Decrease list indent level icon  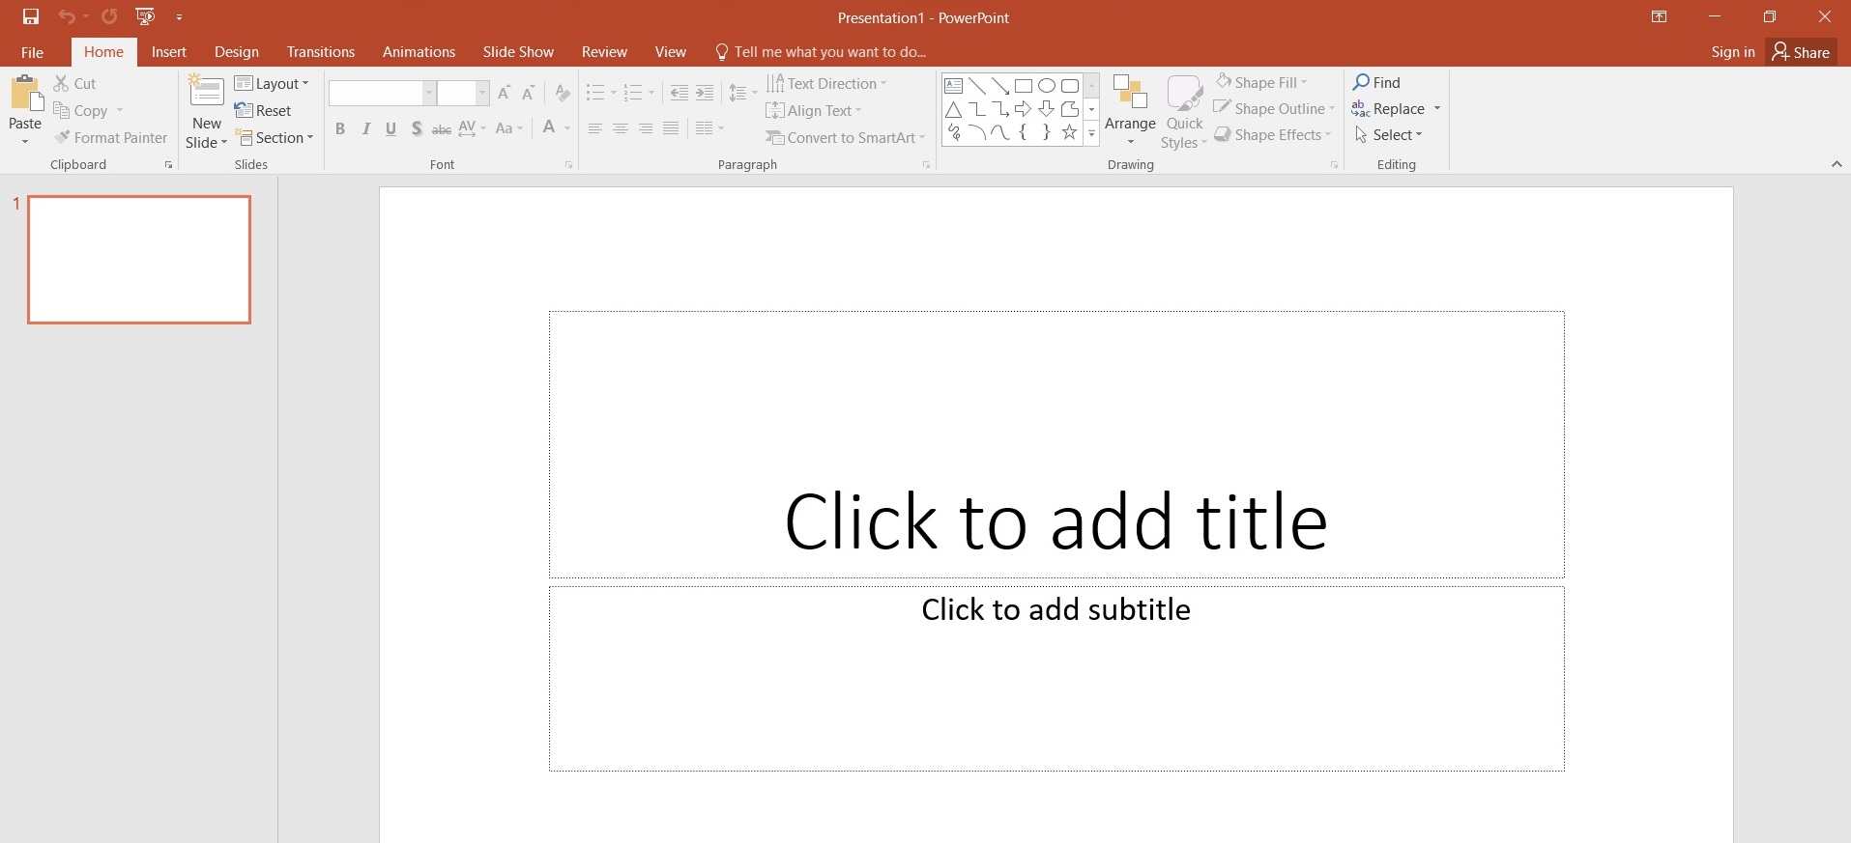pos(680,93)
